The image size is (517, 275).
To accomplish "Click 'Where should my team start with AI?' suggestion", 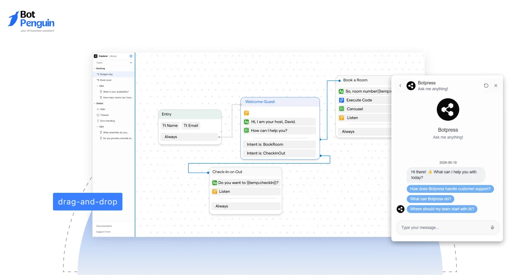I will (x=442, y=209).
